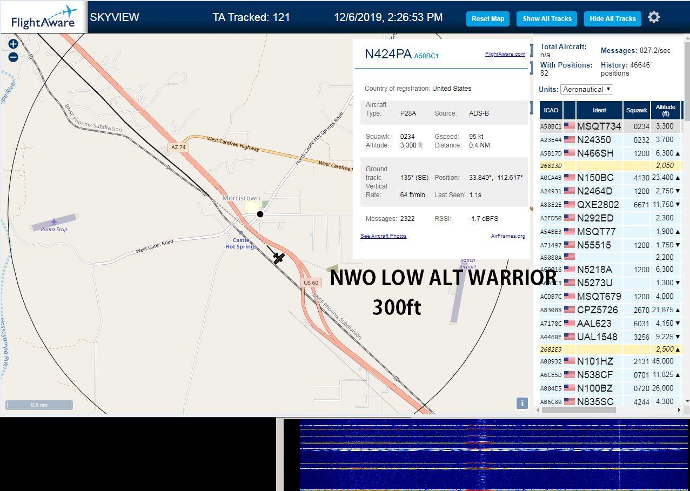Click the Reset Map button

[x=488, y=18]
